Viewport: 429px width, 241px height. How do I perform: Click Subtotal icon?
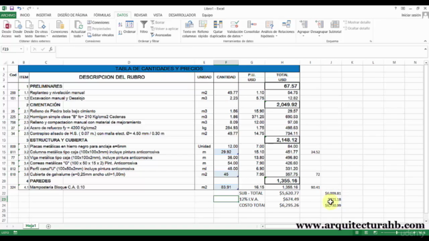(335, 27)
